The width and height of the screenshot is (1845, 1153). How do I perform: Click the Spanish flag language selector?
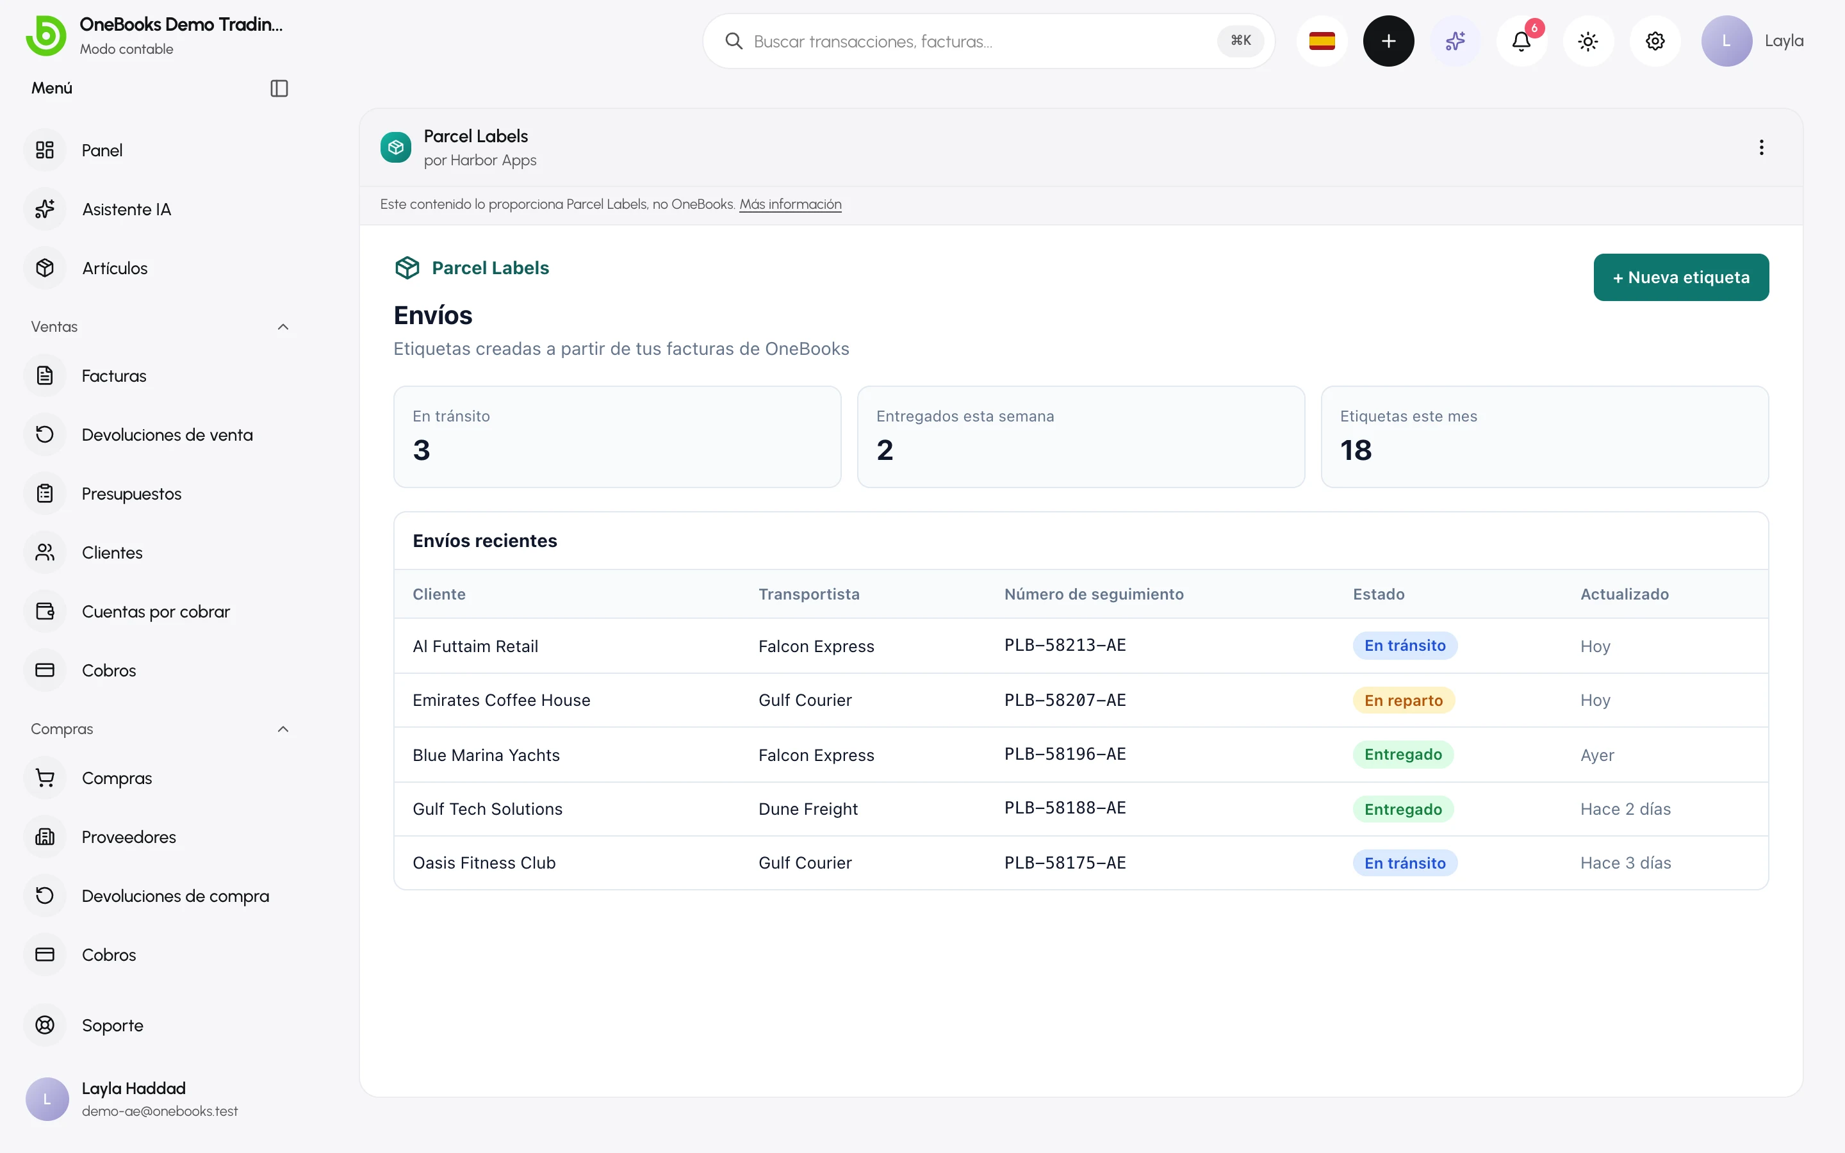tap(1321, 41)
